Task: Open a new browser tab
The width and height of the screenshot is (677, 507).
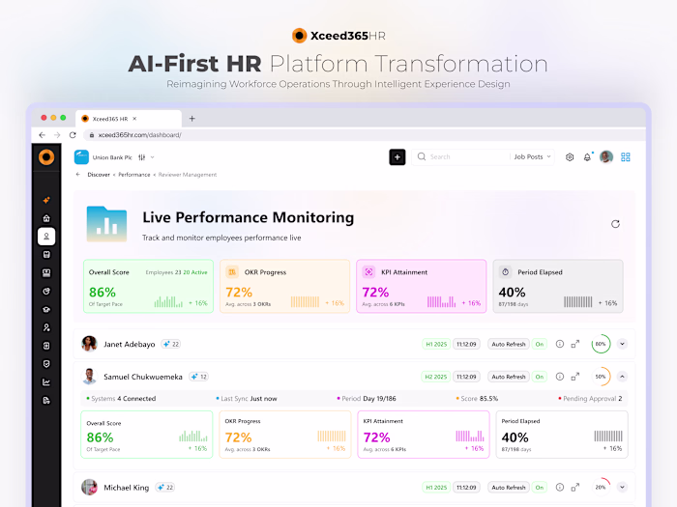Action: pyautogui.click(x=192, y=119)
